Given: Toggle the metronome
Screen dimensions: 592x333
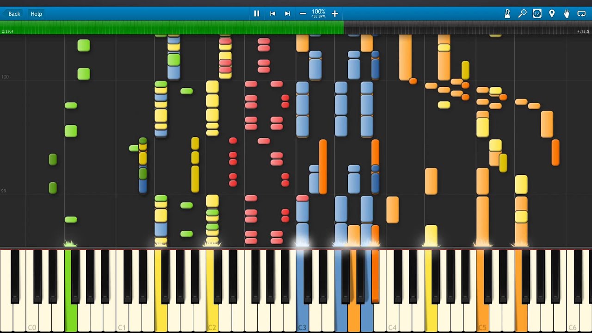Looking at the screenshot, I should (507, 13).
